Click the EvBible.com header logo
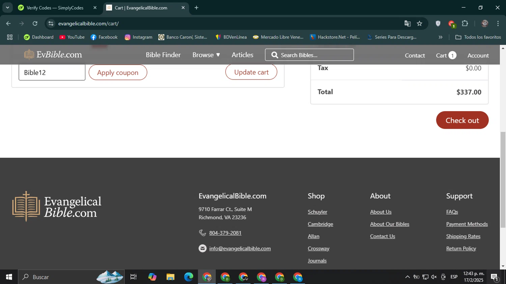 53,55
